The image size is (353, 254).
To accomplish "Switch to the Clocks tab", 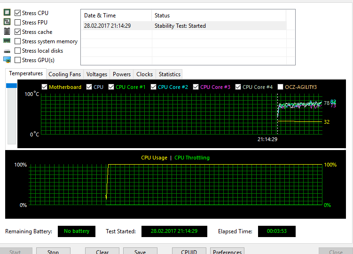I will pyautogui.click(x=144, y=74).
